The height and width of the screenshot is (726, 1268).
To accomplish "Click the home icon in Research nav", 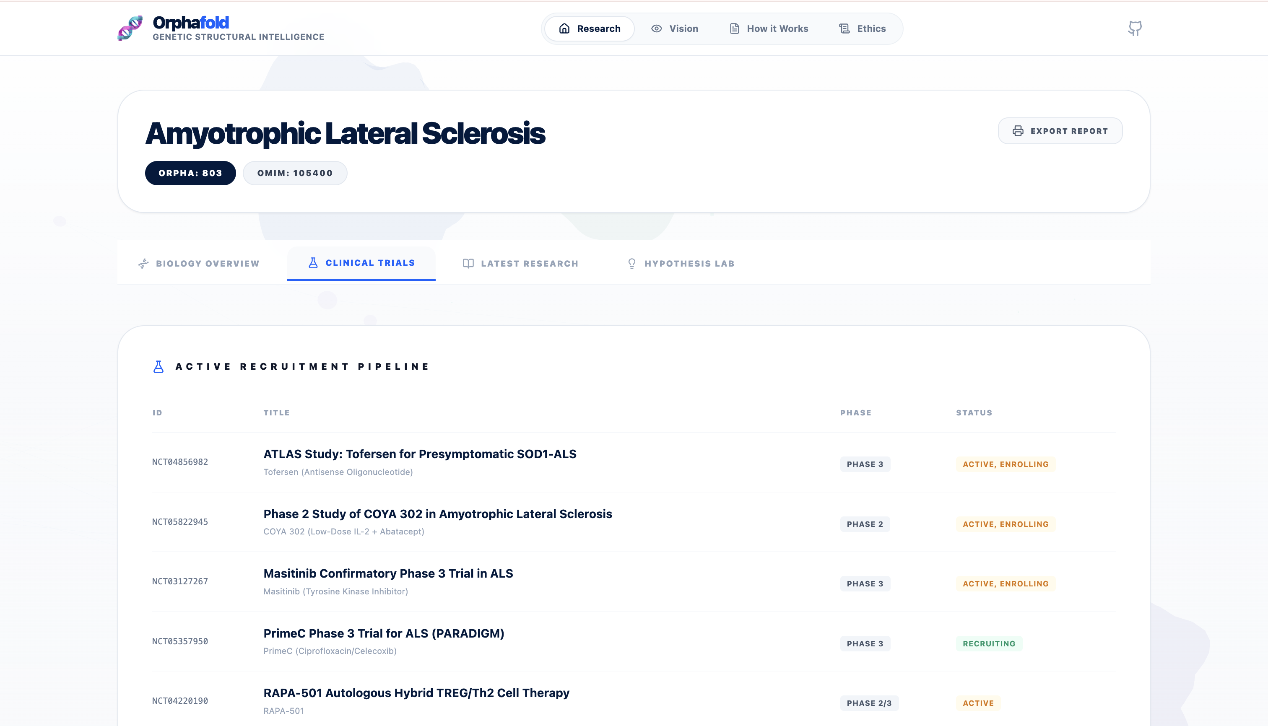I will (x=564, y=29).
